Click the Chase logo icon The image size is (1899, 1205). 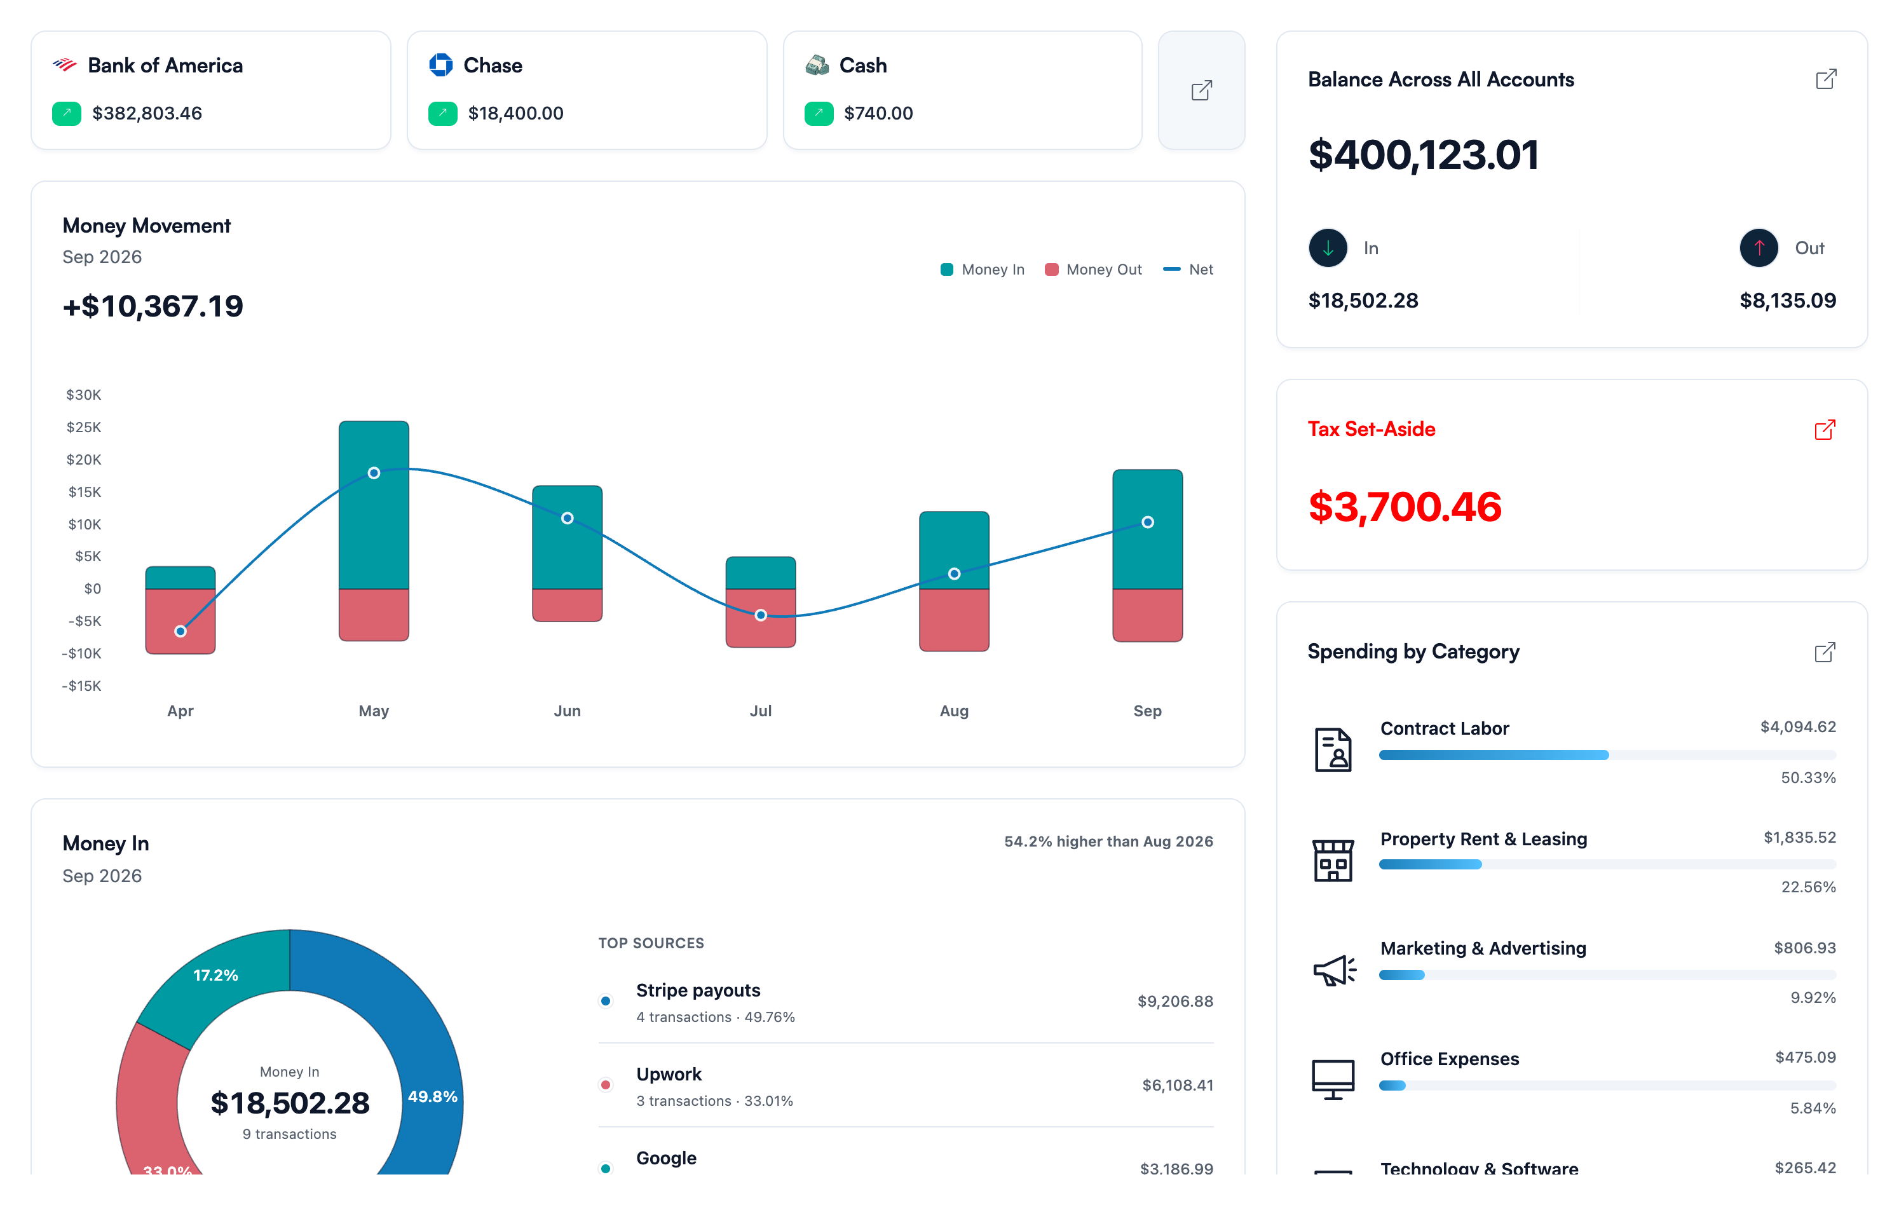point(441,65)
